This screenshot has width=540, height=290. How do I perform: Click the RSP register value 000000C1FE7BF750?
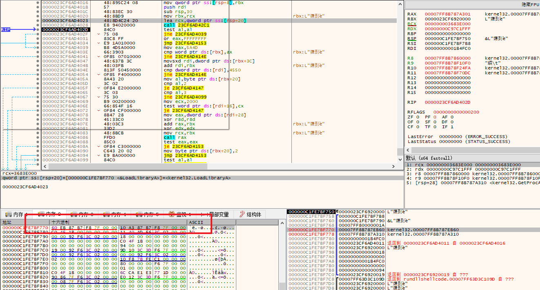pos(447,38)
